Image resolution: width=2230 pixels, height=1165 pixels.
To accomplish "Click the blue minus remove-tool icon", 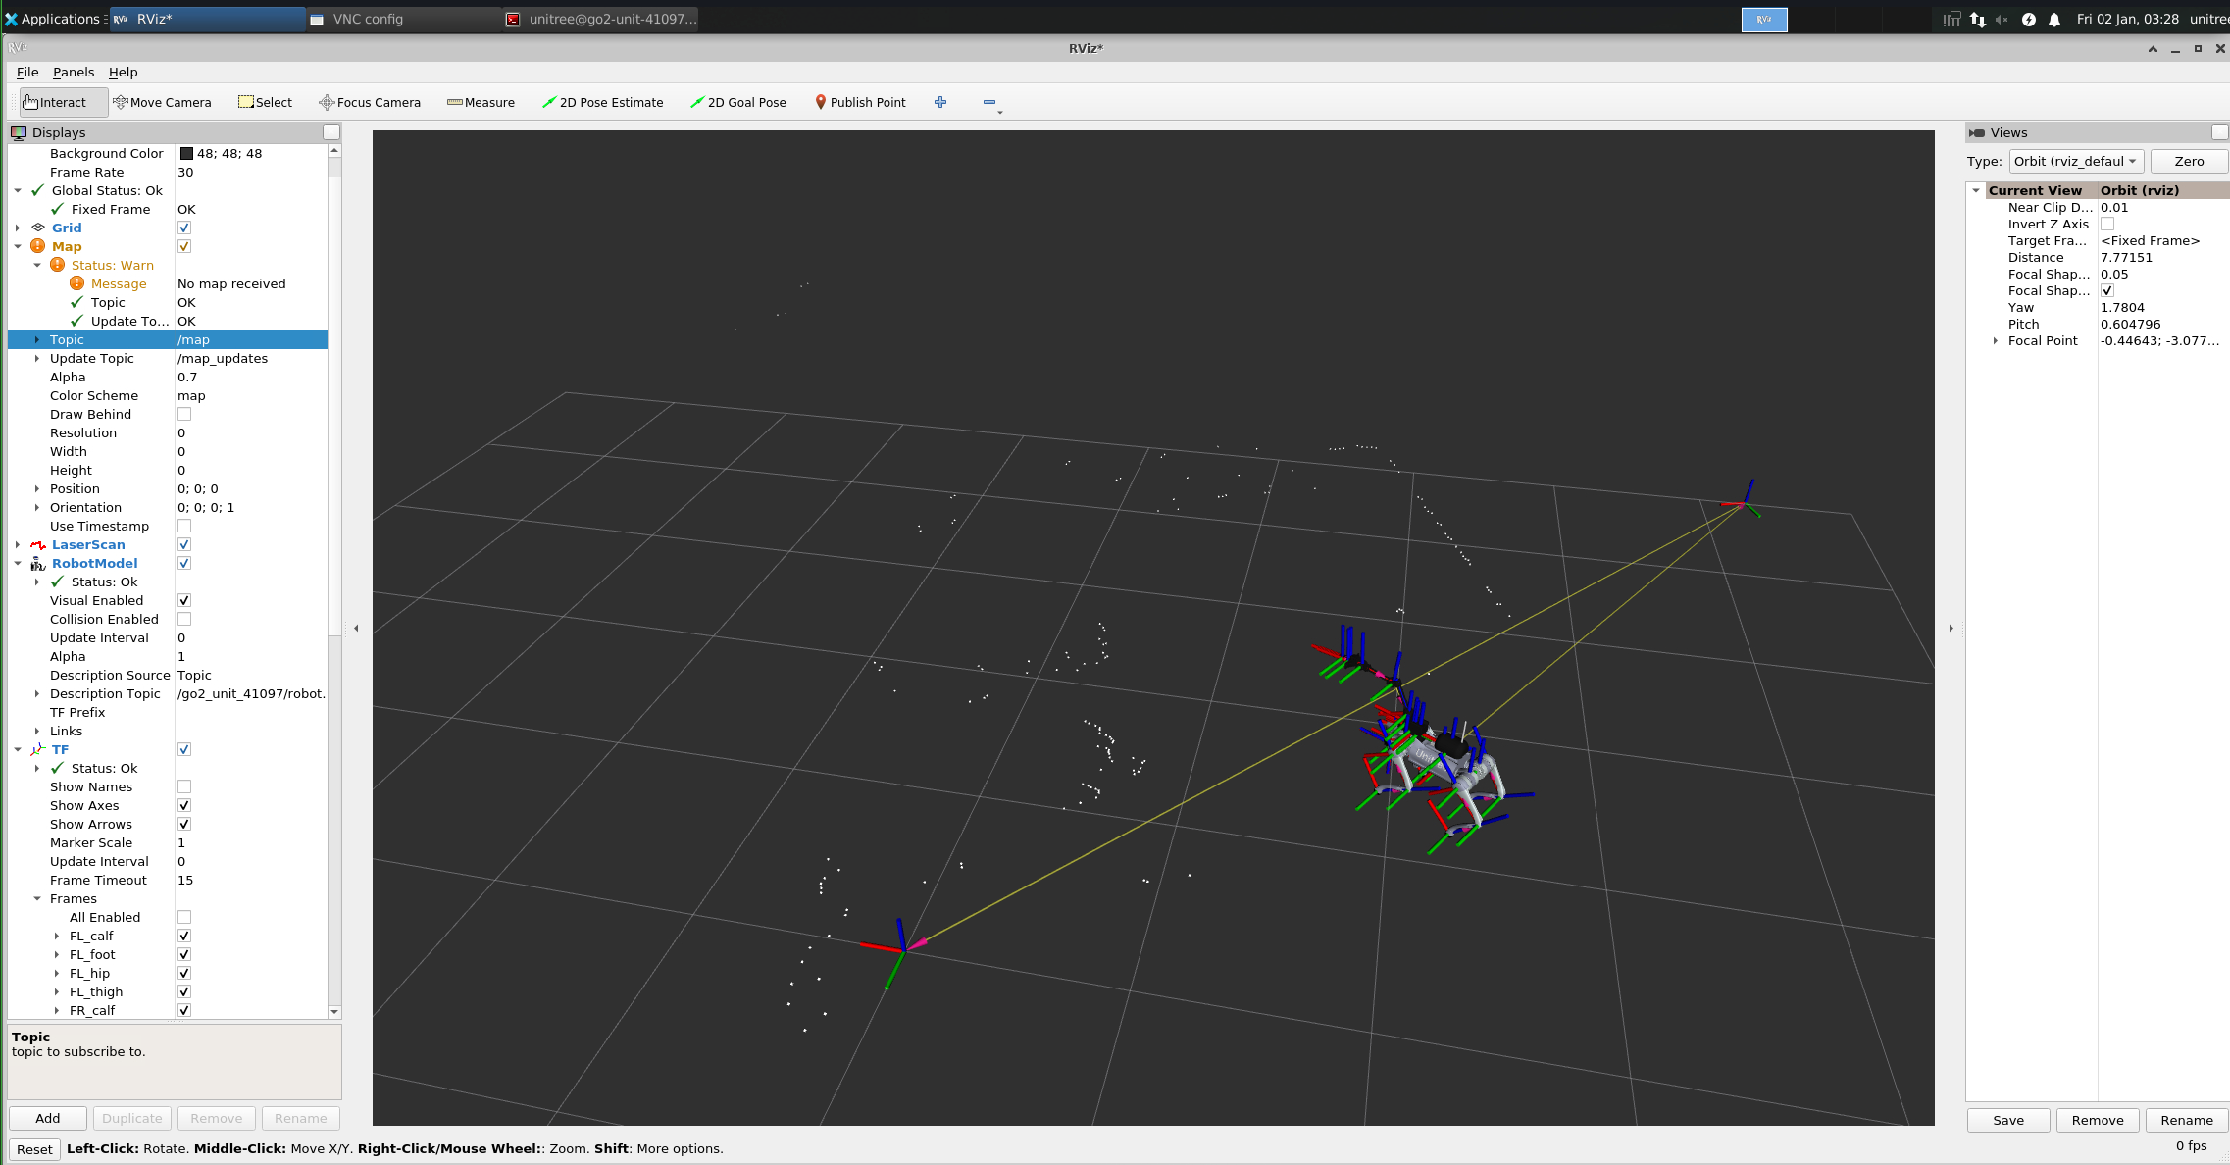I will pyautogui.click(x=988, y=102).
